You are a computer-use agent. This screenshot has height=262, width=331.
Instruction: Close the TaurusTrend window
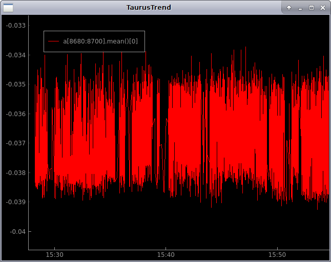pyautogui.click(x=322, y=8)
